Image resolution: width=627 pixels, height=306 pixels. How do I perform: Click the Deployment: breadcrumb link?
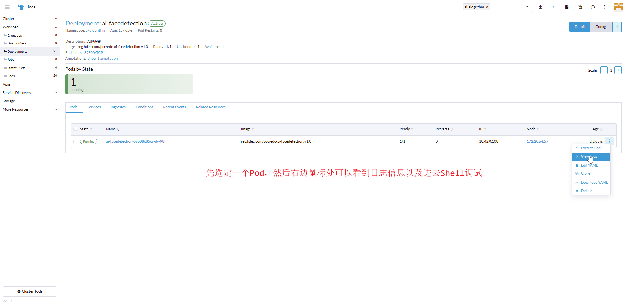83,23
